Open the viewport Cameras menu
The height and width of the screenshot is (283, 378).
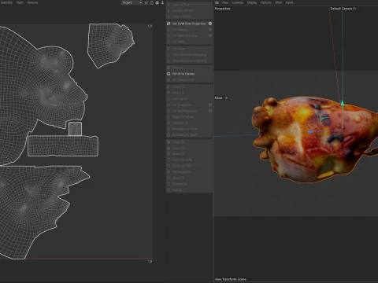237,2
